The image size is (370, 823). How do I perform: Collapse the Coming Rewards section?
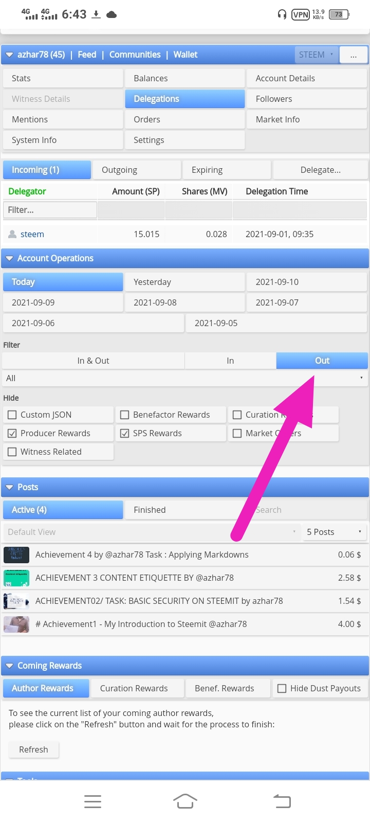coord(9,666)
